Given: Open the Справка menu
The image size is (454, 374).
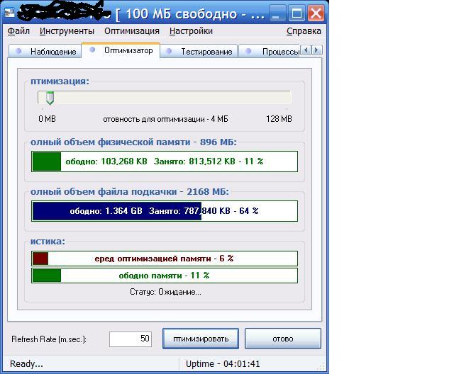Looking at the screenshot, I should pos(304,31).
